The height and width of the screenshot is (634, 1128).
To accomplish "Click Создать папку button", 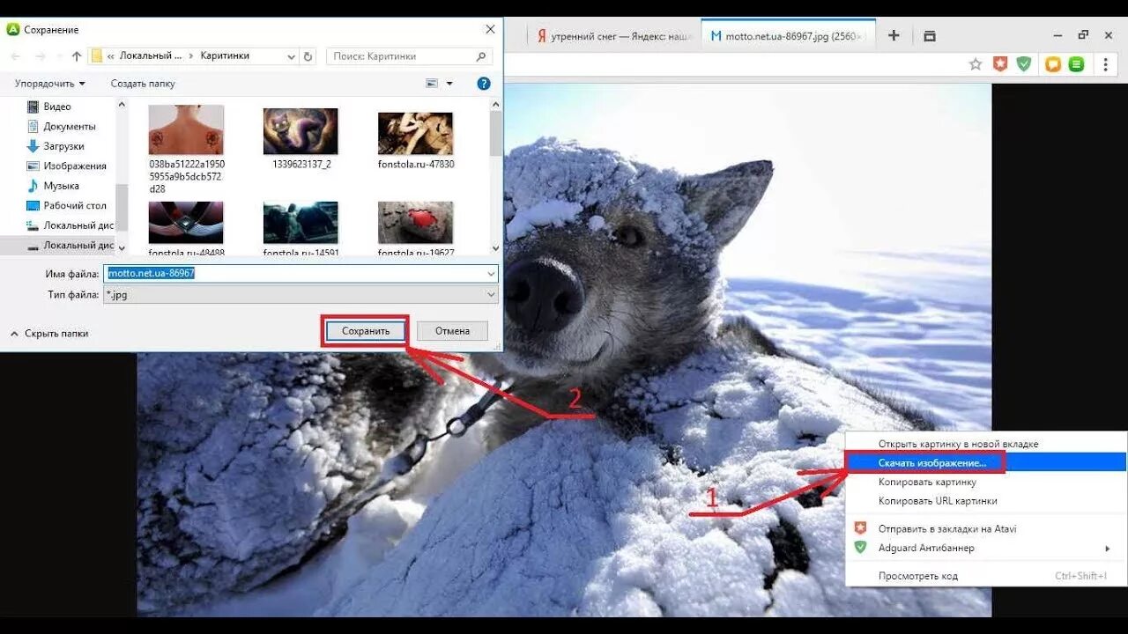I will 143,84.
